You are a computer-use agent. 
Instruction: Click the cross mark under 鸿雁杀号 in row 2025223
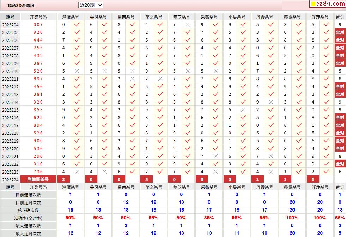[x=77, y=172]
